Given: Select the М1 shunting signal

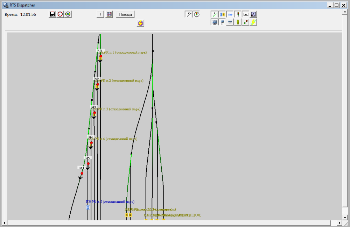Looking at the screenshot, I should (82, 173).
